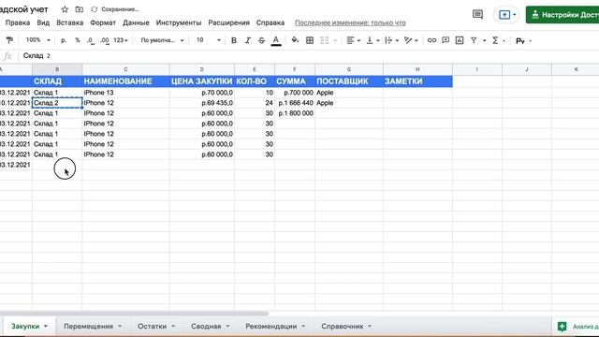Open the Закупки tab dropdown arrow

(46, 327)
